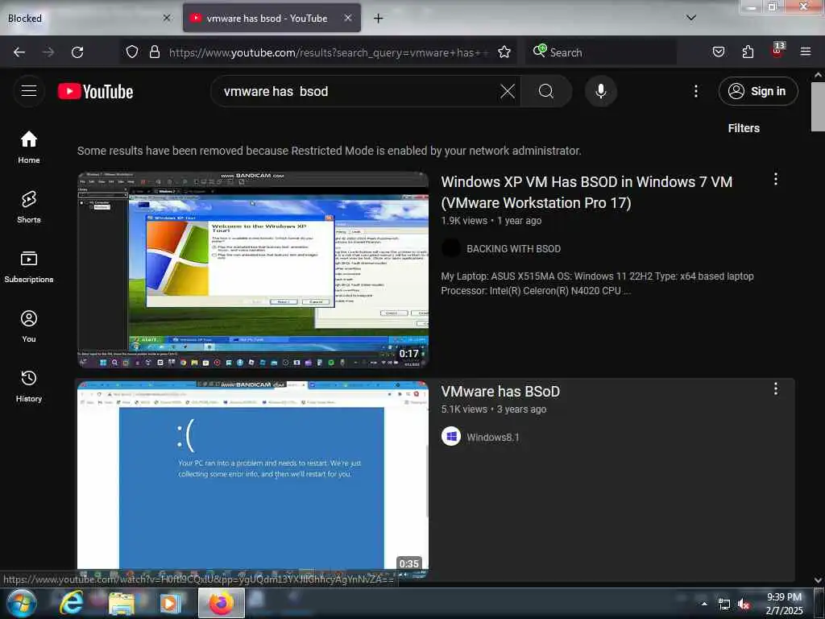Image resolution: width=825 pixels, height=619 pixels.
Task: Open Windows Start orb
Action: [21, 604]
